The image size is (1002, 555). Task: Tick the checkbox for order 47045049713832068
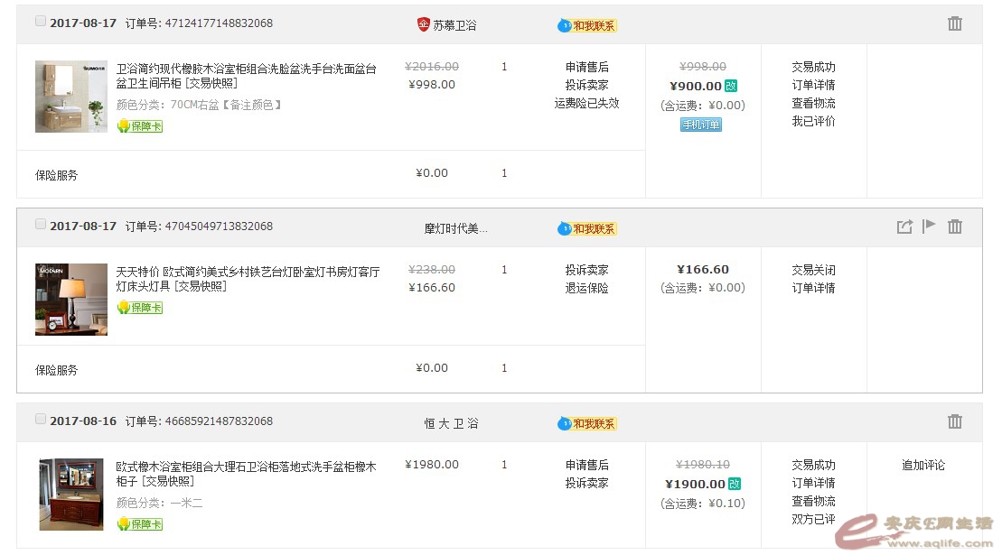coord(41,225)
